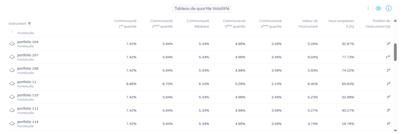Open the portfolio 107 link
This screenshot has width=404, height=134.
click(28, 55)
